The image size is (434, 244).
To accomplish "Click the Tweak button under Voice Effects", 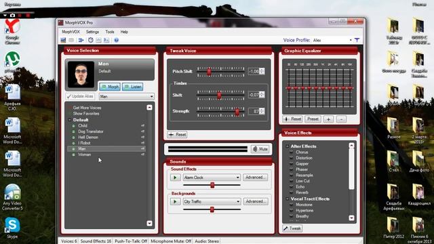I will coord(292,228).
